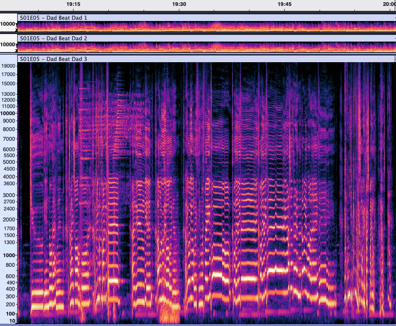Screen dimensions: 396x326
Task: Click the 10000 scale label of the first track
Action: [8, 24]
